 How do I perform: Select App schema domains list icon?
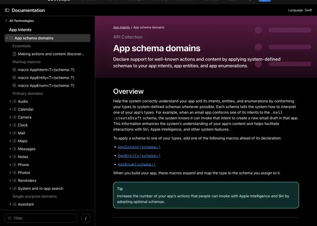pyautogui.click(x=11, y=38)
